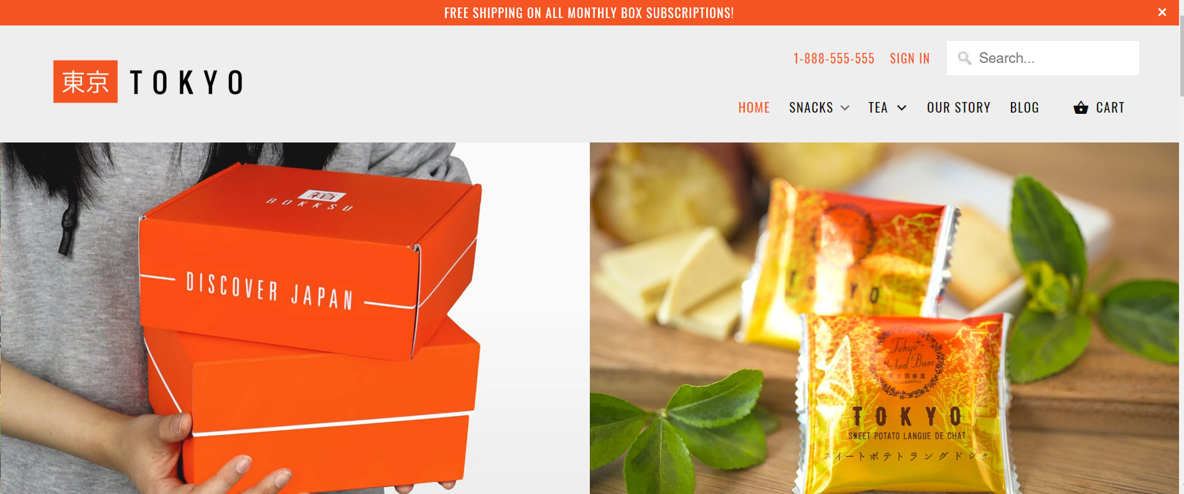Open the Snacks menu item
Viewport: 1184px width, 494px height.
[x=811, y=108]
